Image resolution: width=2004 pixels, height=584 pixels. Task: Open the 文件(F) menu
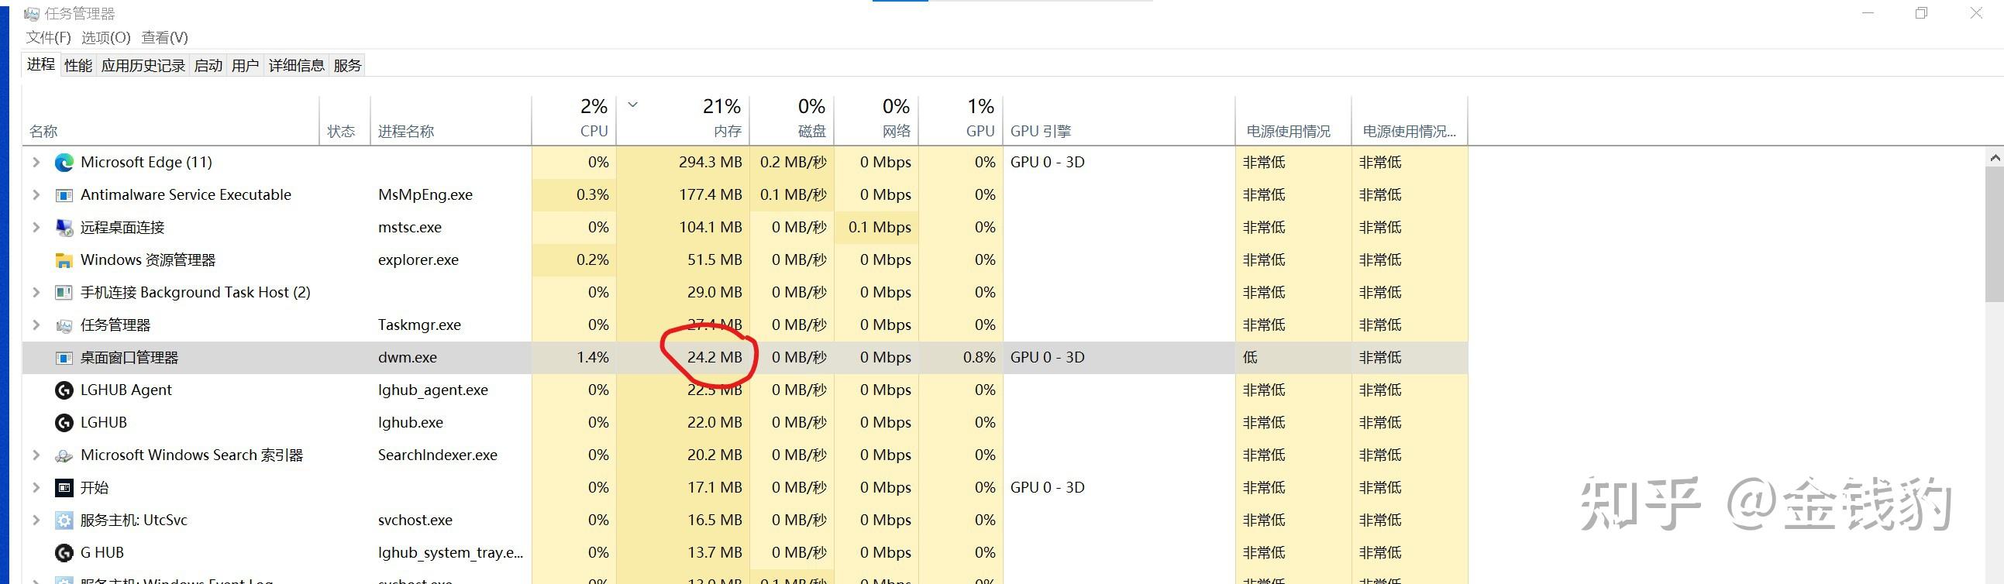[x=48, y=37]
